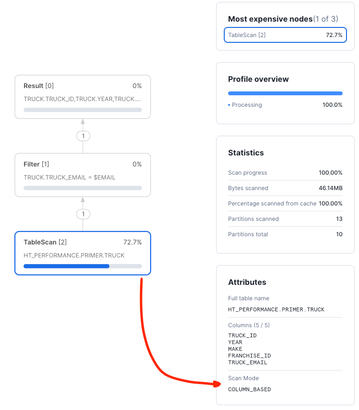
Task: Click the TableScan node's blue progress bar
Action: [66, 266]
